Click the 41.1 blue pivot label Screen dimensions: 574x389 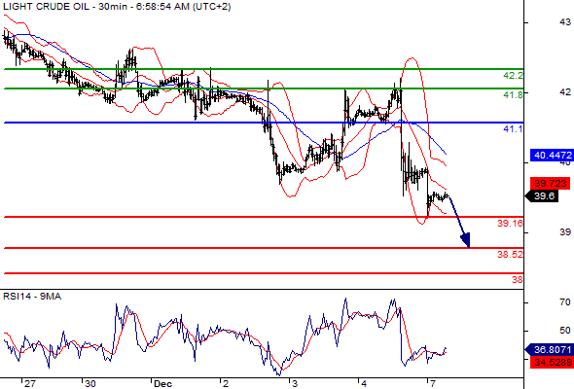[x=513, y=128]
